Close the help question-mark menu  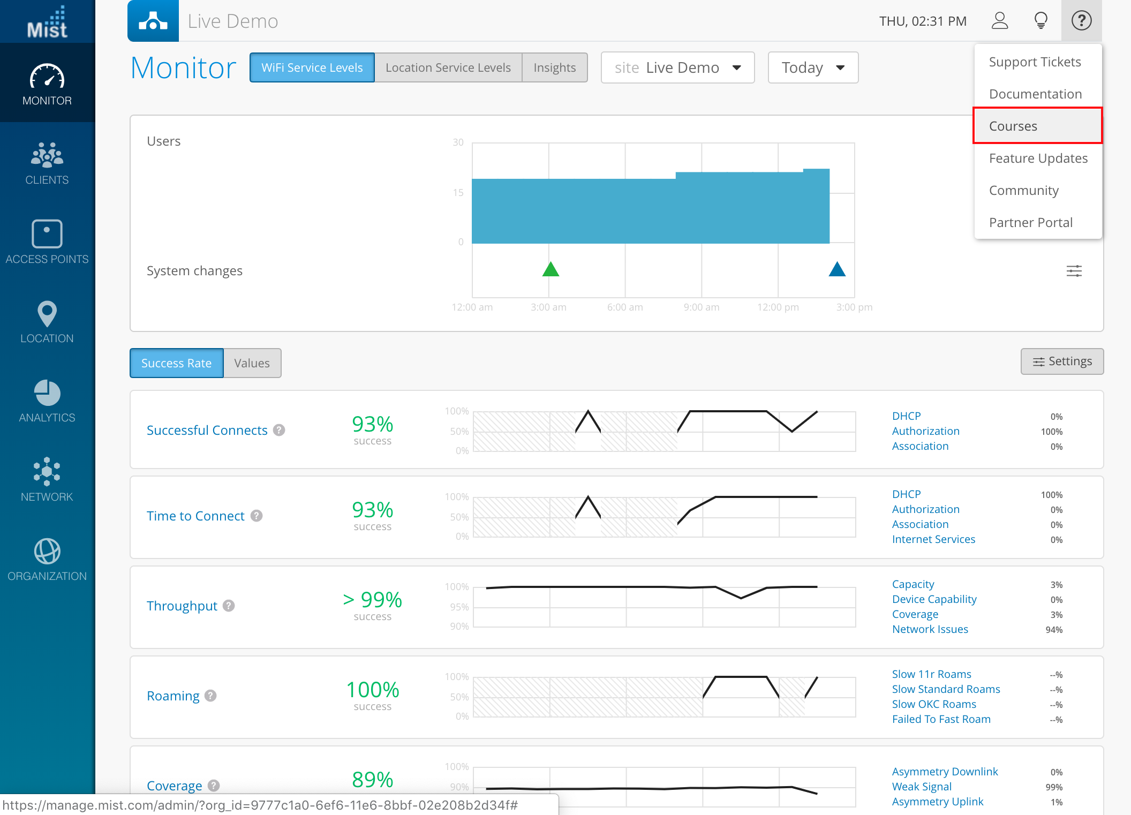(x=1081, y=21)
